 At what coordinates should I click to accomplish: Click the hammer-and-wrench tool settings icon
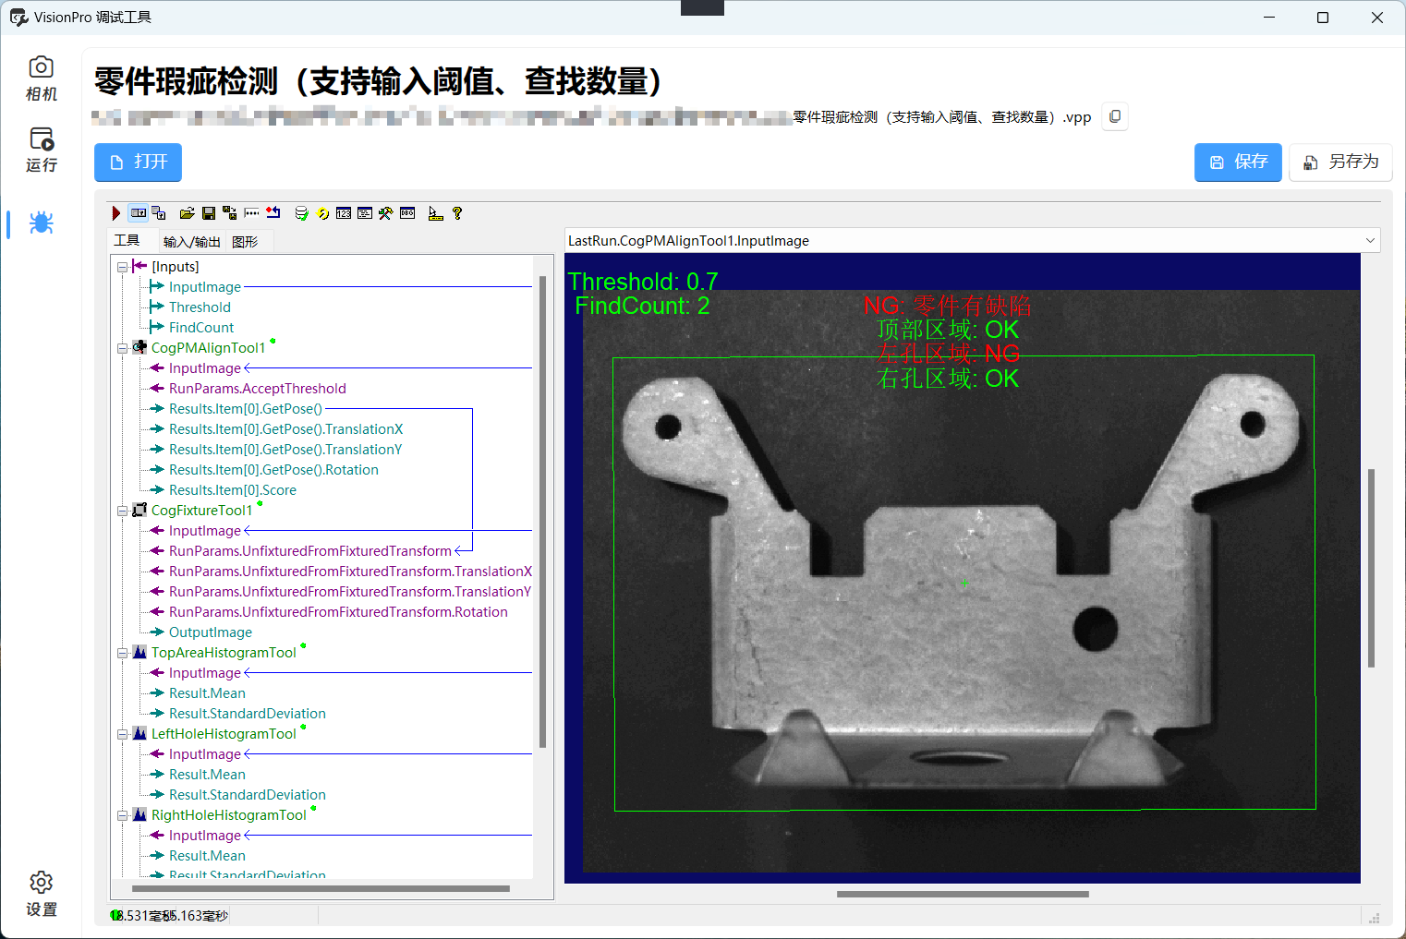(385, 212)
